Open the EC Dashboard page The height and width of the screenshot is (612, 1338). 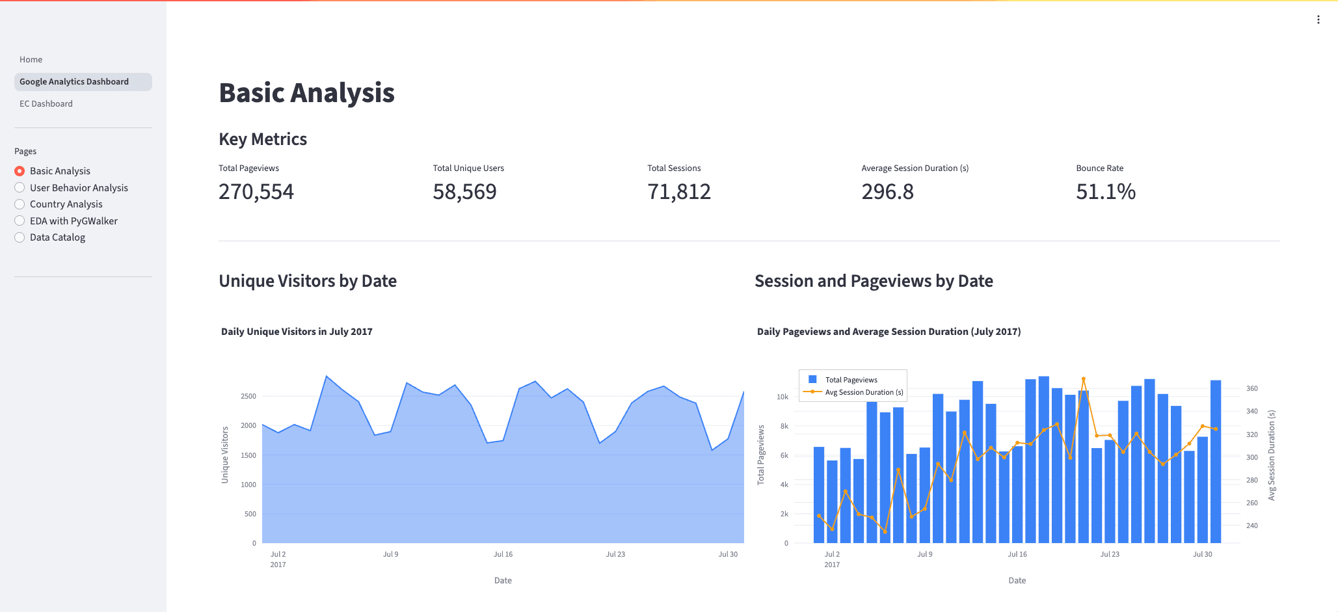pos(46,103)
